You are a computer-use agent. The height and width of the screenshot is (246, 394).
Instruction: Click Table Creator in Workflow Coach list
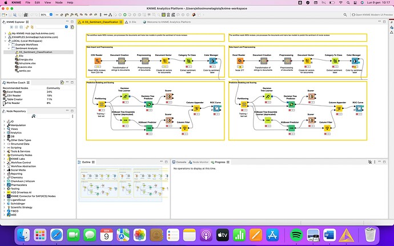[15, 99]
